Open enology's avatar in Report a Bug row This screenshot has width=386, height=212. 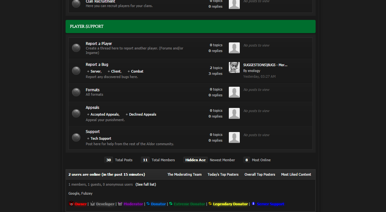tap(234, 67)
